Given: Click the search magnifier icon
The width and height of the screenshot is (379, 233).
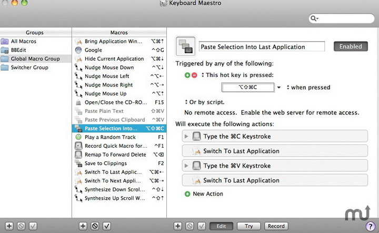Looking at the screenshot, I should coord(313,18).
